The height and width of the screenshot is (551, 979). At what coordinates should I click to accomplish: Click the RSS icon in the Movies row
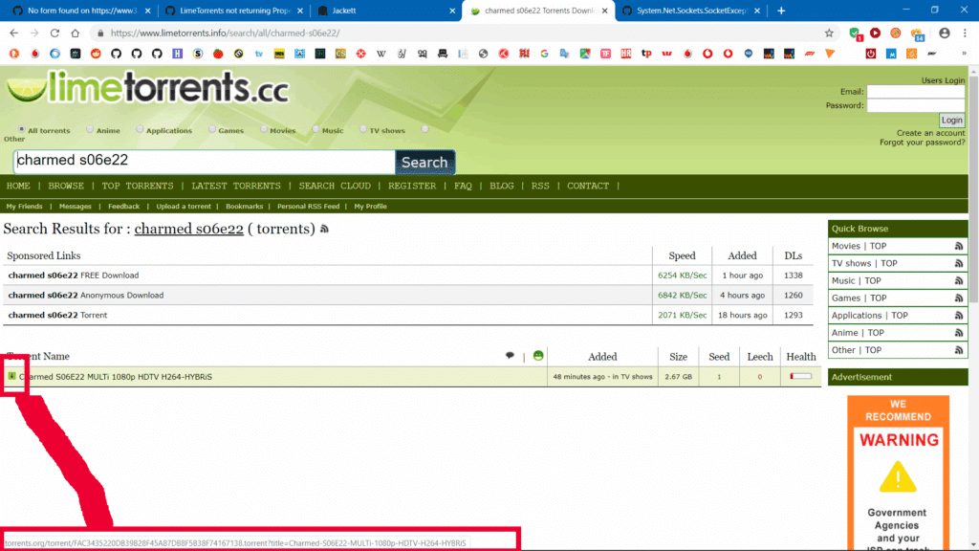point(958,246)
